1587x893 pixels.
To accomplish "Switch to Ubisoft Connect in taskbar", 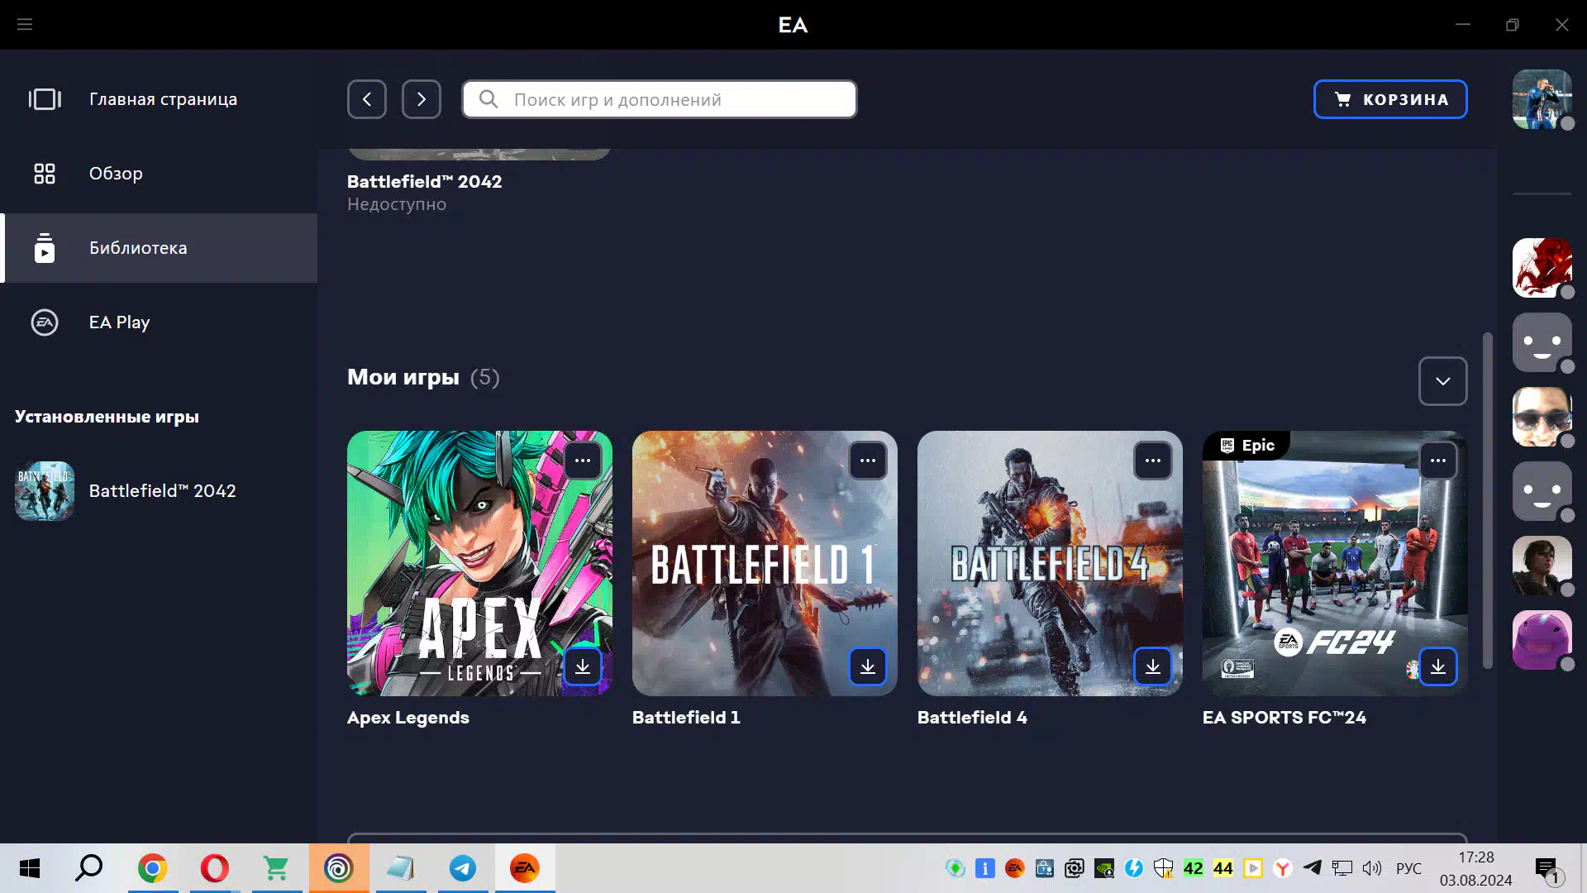I will [339, 868].
